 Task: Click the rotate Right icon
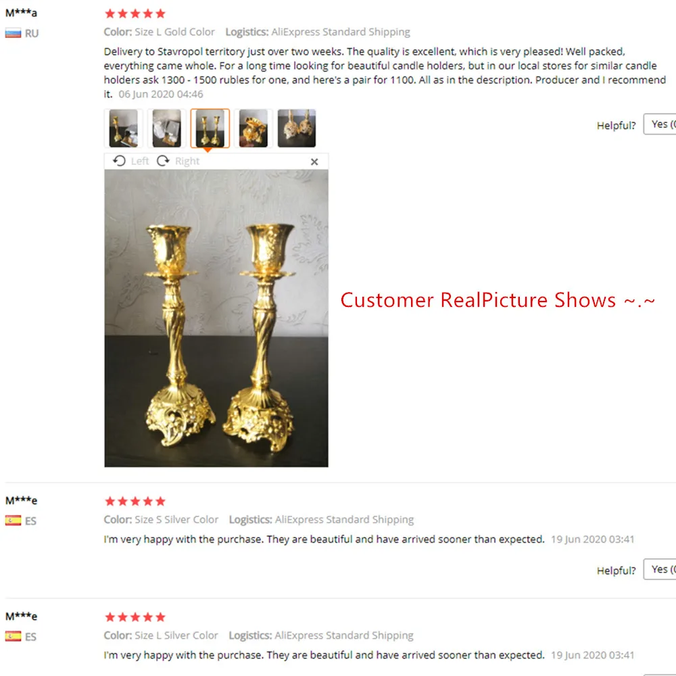(x=163, y=161)
